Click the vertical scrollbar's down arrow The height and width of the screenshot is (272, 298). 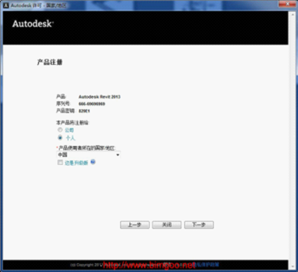pyautogui.click(x=293, y=267)
